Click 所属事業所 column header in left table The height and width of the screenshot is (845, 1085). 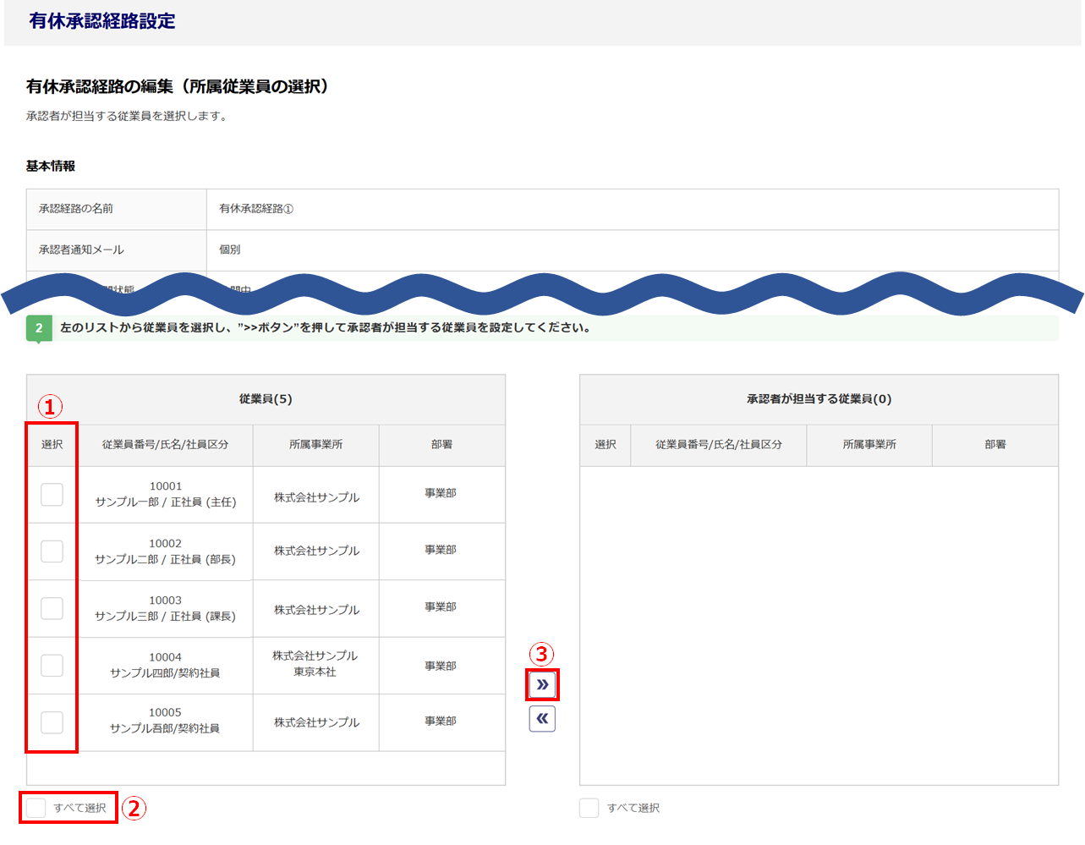click(315, 445)
